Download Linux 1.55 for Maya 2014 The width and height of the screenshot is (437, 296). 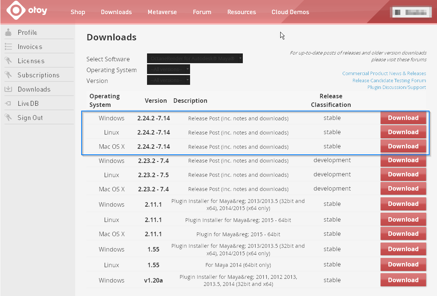click(x=403, y=264)
